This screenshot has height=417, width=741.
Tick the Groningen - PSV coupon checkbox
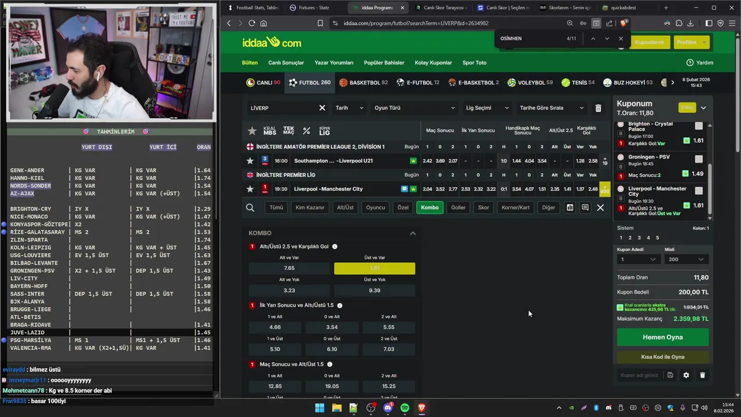pyautogui.click(x=699, y=159)
